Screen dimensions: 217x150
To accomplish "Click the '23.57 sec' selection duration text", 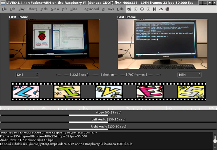I will [x=79, y=75].
